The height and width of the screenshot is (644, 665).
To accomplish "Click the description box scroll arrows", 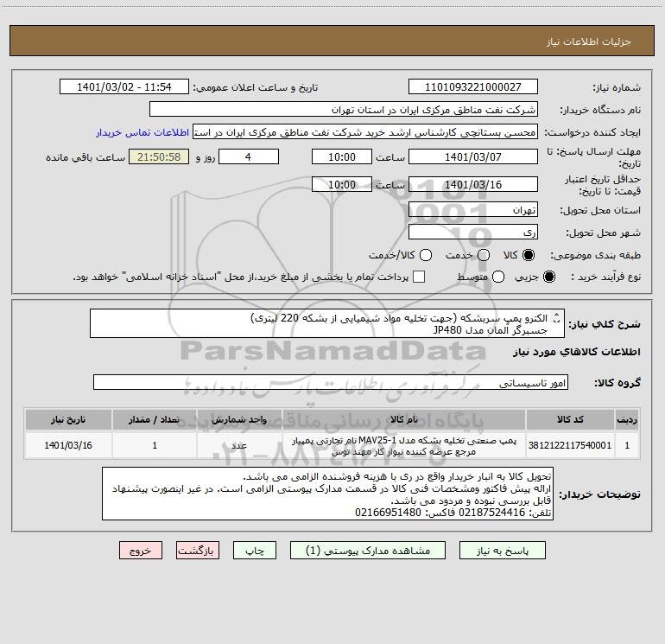I will pyautogui.click(x=557, y=318).
